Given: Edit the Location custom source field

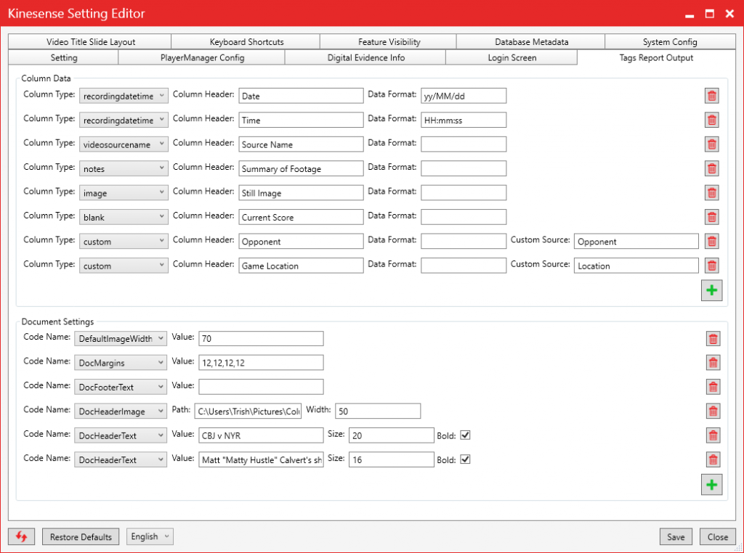Looking at the screenshot, I should click(x=636, y=266).
